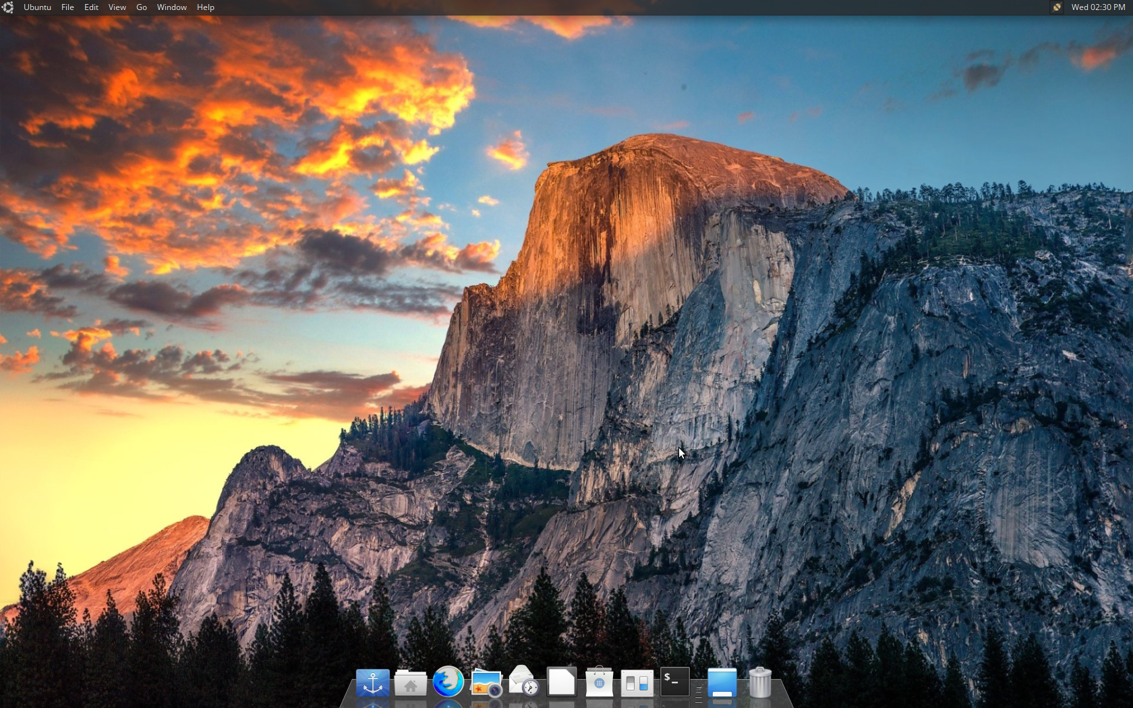The image size is (1133, 708).
Task: Open the Plank anchor icon in dock
Action: point(372,683)
